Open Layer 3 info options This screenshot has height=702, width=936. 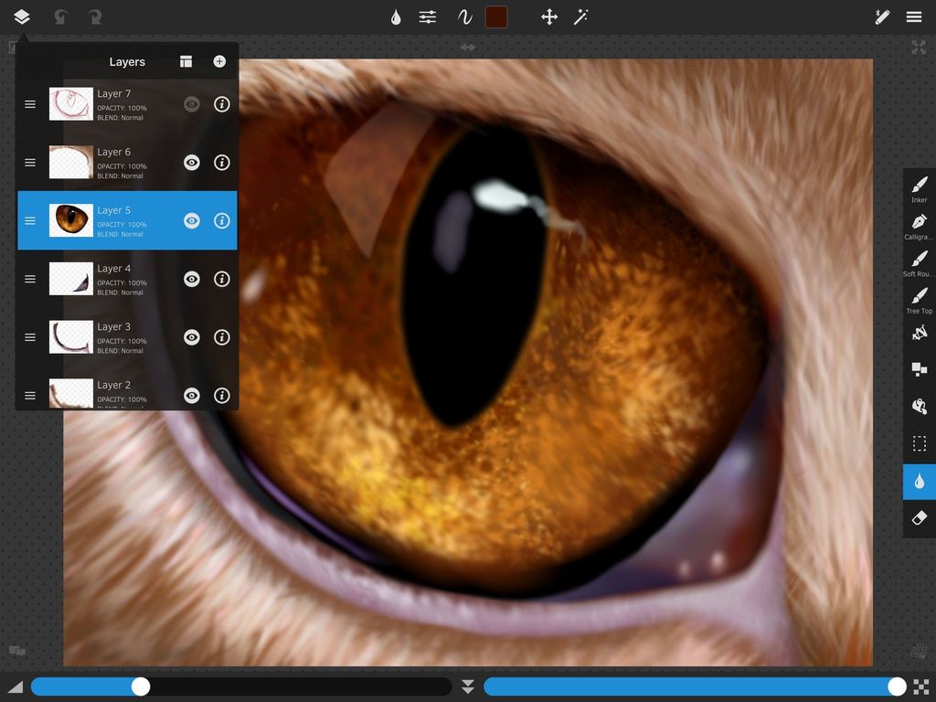[221, 336]
